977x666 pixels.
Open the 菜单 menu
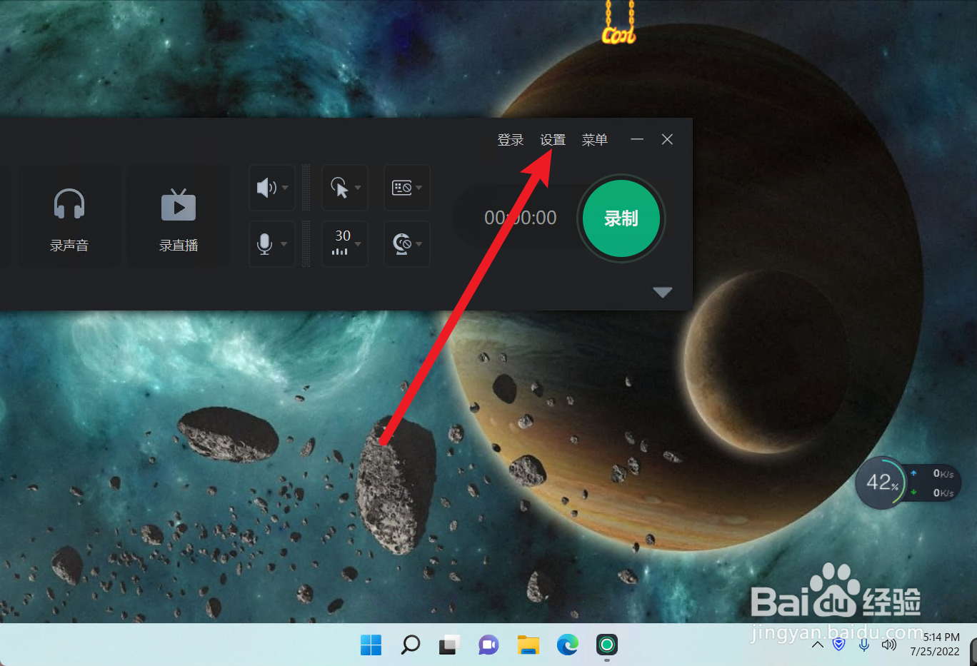(x=594, y=140)
